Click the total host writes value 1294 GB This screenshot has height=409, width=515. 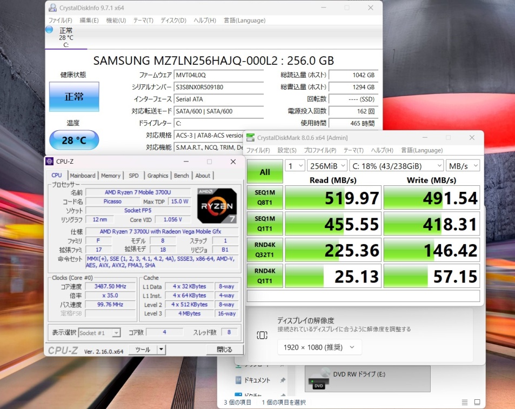pos(353,88)
